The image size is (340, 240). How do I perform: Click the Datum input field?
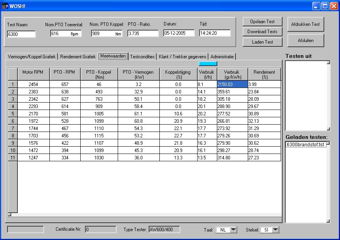coord(179,33)
